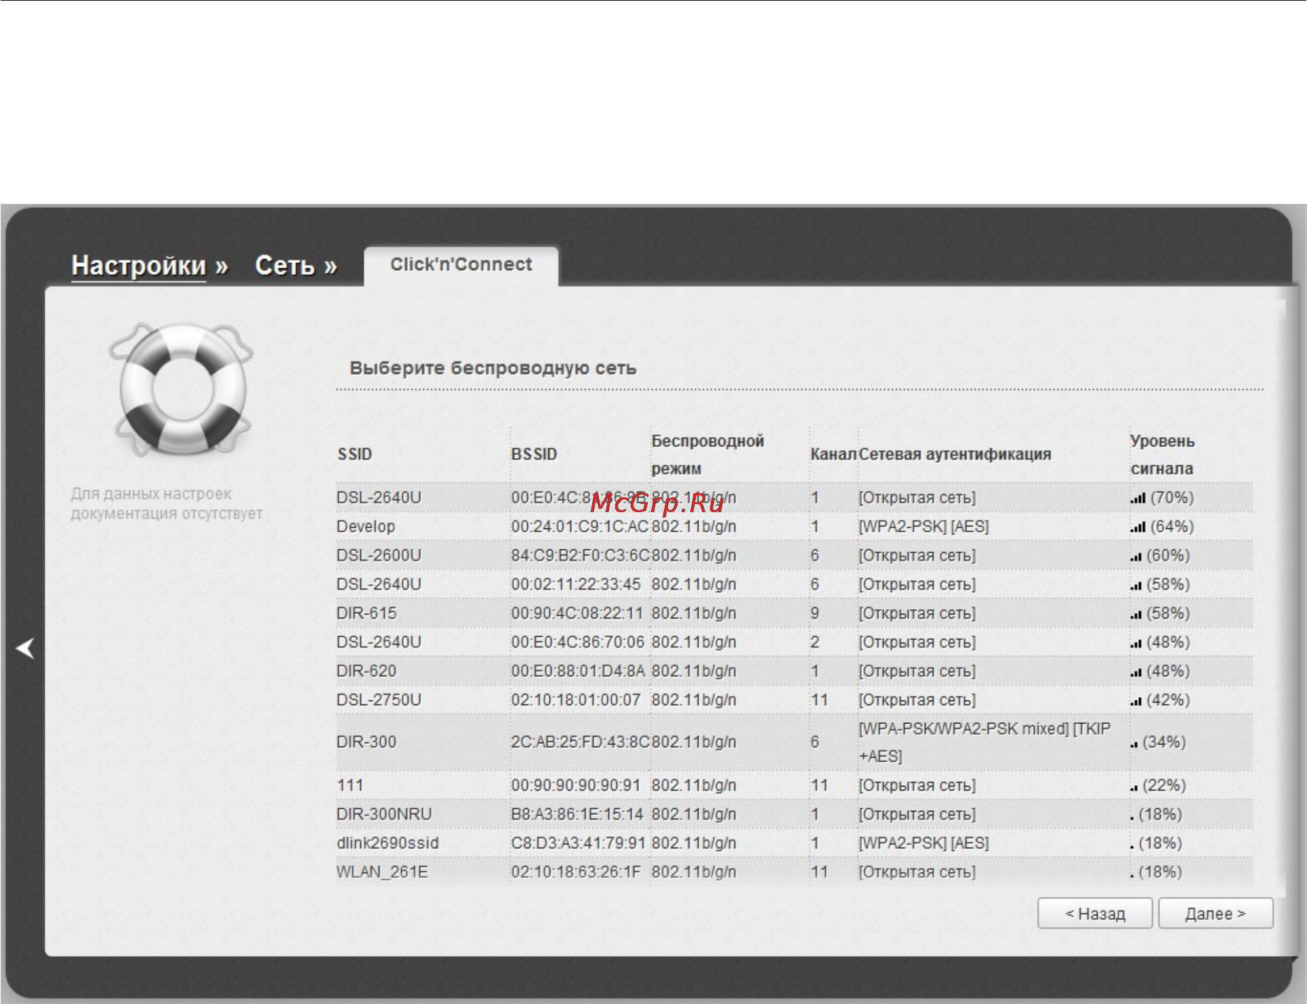Go back with the Назад button
The height and width of the screenshot is (1004, 1307).
1095,914
